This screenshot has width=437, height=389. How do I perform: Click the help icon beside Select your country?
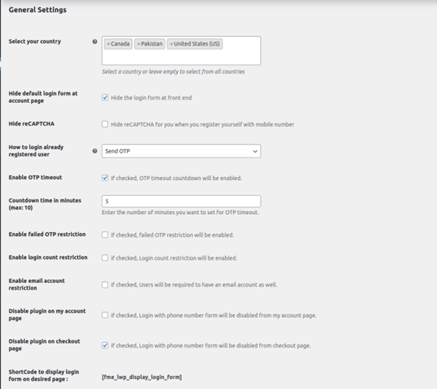click(95, 42)
